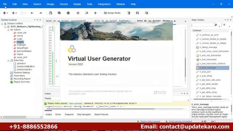Click the document-refresh icon right of Redo
Image resolution: width=233 pixels, height=131 pixels.
[x=51, y=13]
